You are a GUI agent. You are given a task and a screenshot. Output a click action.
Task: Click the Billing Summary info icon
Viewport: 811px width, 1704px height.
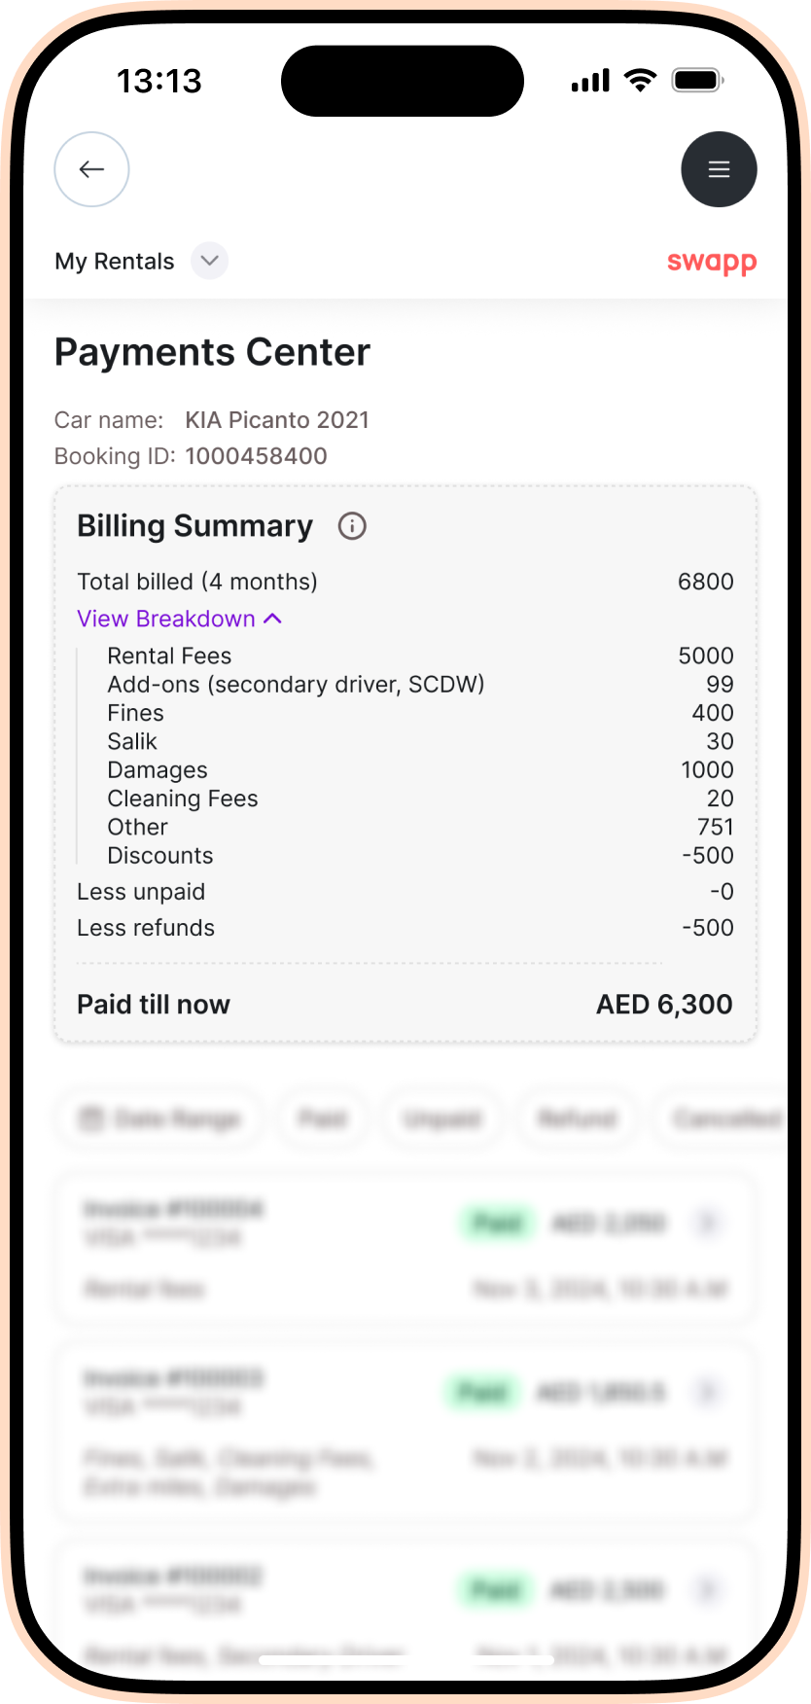pos(352,526)
